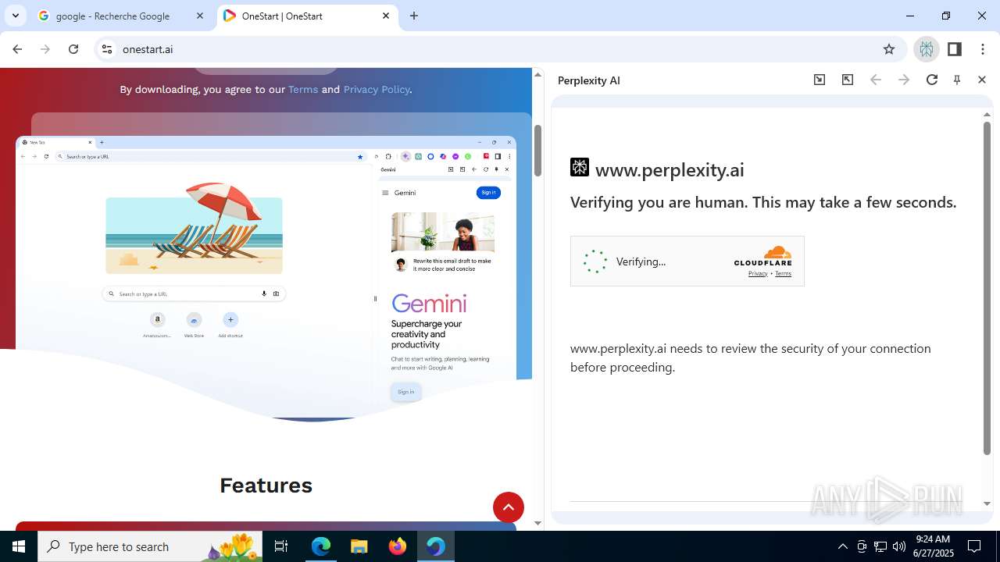This screenshot has height=562, width=1000.
Task: Click the page scrollbar down arrow
Action: 537,524
